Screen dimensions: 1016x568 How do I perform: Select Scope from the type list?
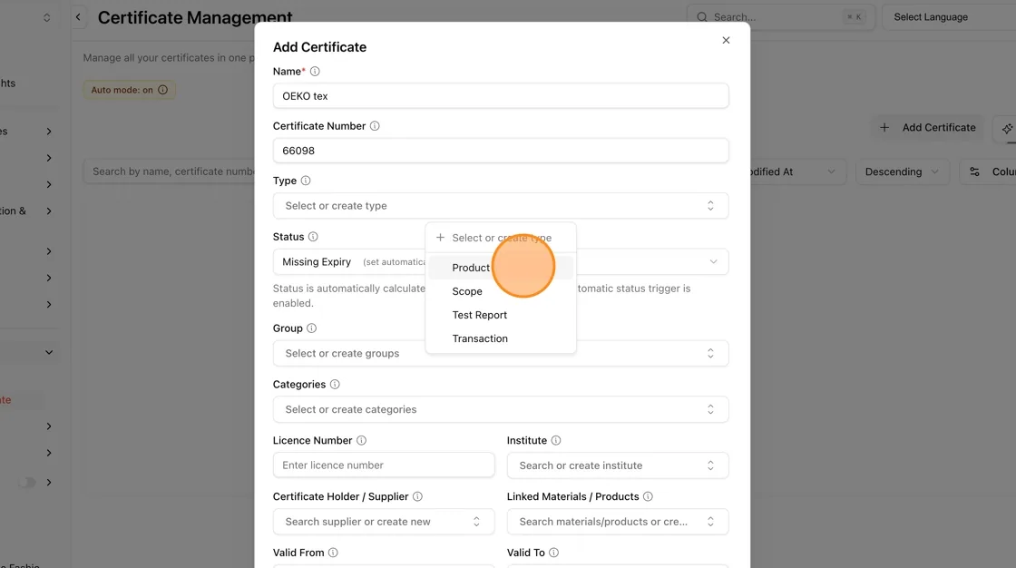click(501, 292)
